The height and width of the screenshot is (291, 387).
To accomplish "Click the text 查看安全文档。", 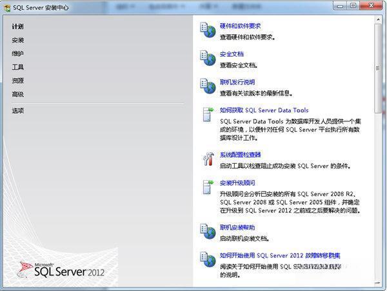I will (239, 65).
